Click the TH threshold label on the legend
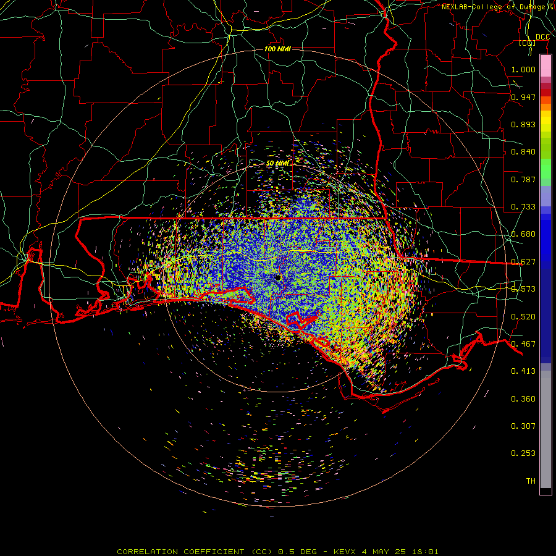Image resolution: width=556 pixels, height=556 pixels. pyautogui.click(x=531, y=481)
